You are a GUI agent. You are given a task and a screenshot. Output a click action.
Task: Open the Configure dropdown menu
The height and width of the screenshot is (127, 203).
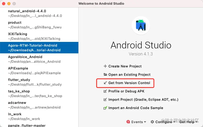165,122
